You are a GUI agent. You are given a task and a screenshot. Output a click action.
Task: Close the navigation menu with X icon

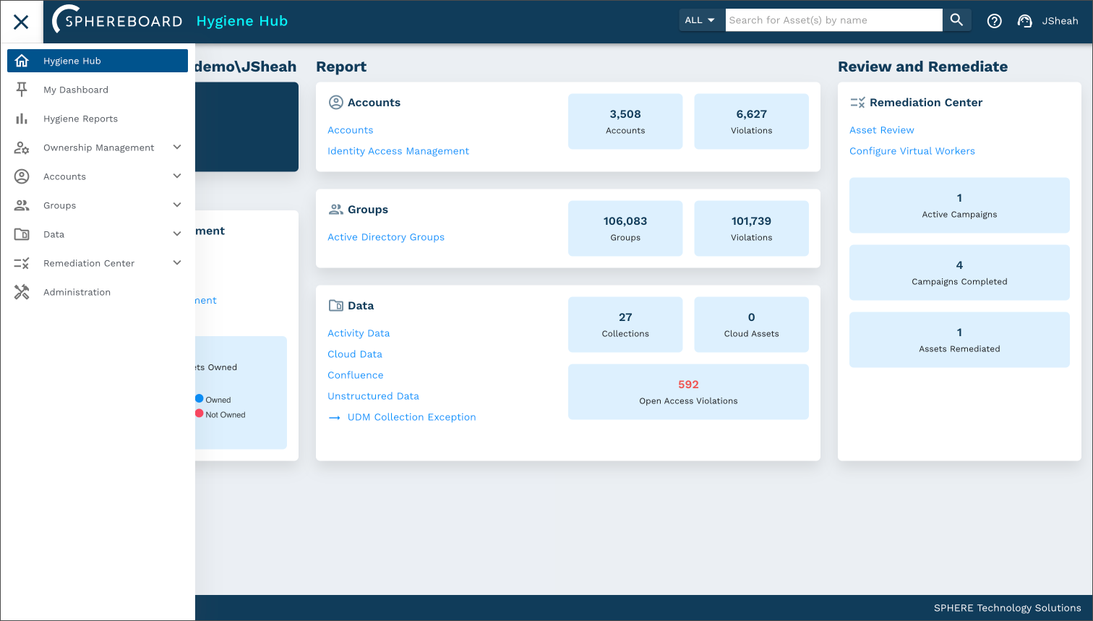tap(21, 22)
